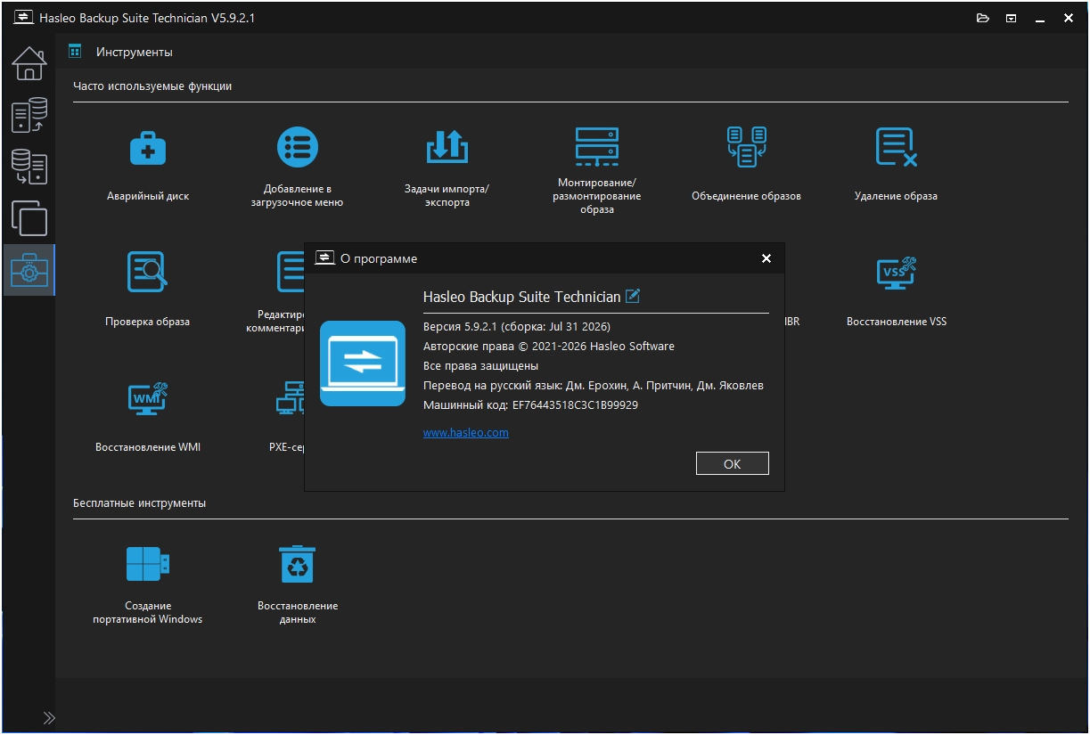Click the machine code EF76443518C3C1B99929 text

coord(575,405)
